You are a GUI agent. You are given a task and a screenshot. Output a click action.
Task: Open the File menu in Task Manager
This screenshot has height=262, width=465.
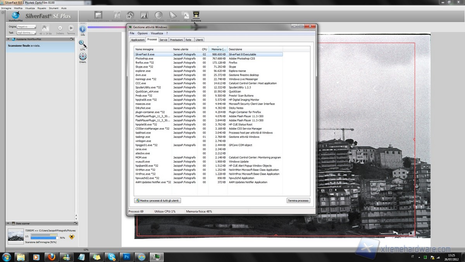pos(132,33)
